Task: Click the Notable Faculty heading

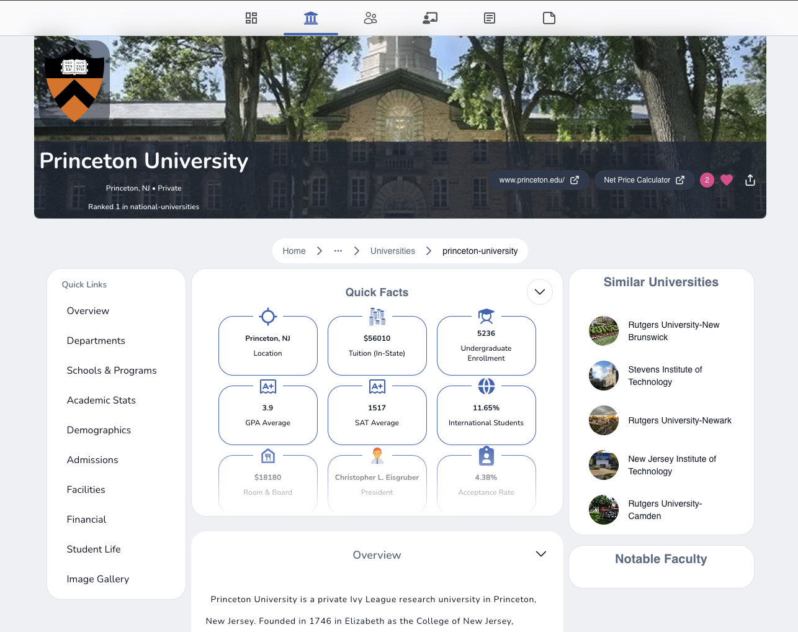Action: tap(661, 559)
